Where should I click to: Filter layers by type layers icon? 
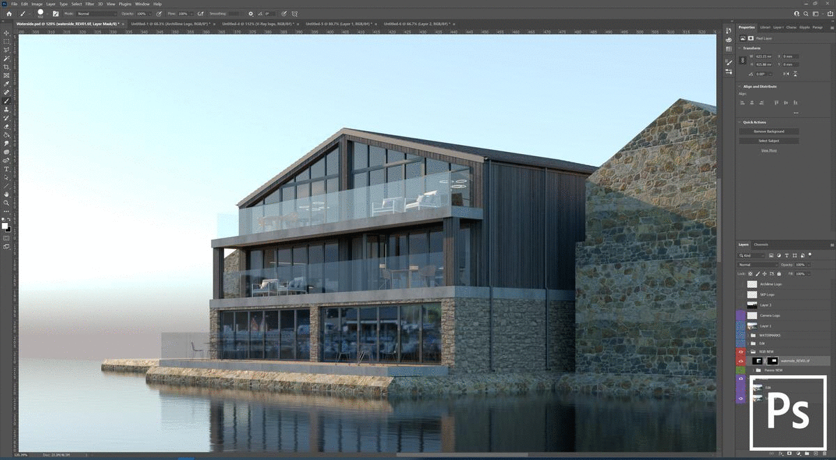(787, 256)
